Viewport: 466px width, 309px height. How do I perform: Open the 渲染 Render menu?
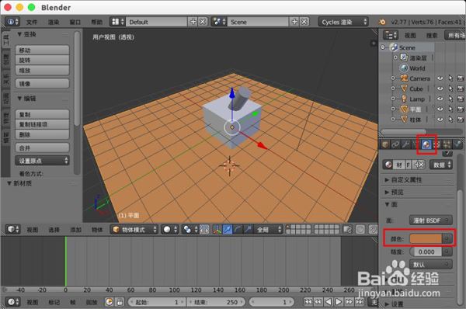pyautogui.click(x=54, y=22)
